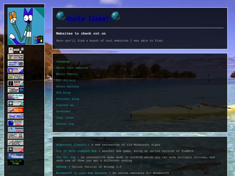Click the grey badge with small computer picture
The height and width of the screenshot is (176, 235).
tap(16, 136)
